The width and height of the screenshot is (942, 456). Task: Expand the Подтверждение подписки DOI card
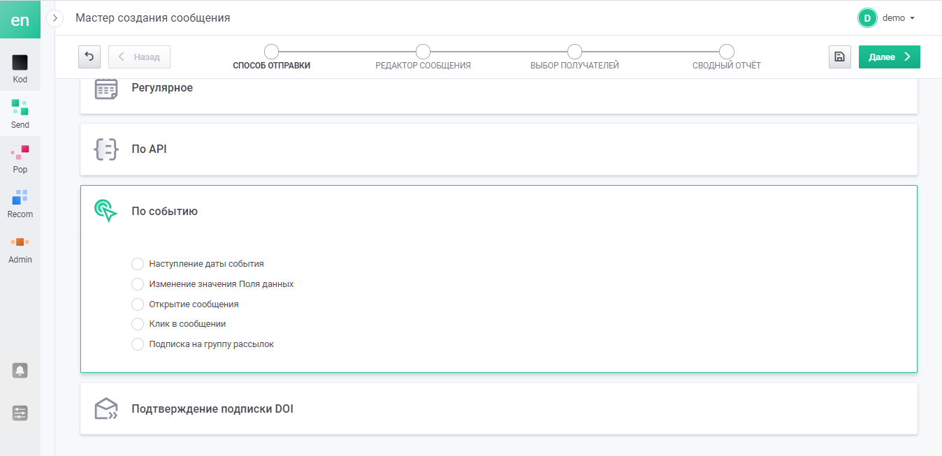pyautogui.click(x=499, y=409)
